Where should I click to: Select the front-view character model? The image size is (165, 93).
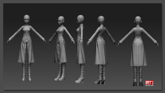(27, 48)
